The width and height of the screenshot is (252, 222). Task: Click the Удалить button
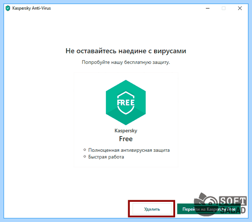pyautogui.click(x=152, y=209)
